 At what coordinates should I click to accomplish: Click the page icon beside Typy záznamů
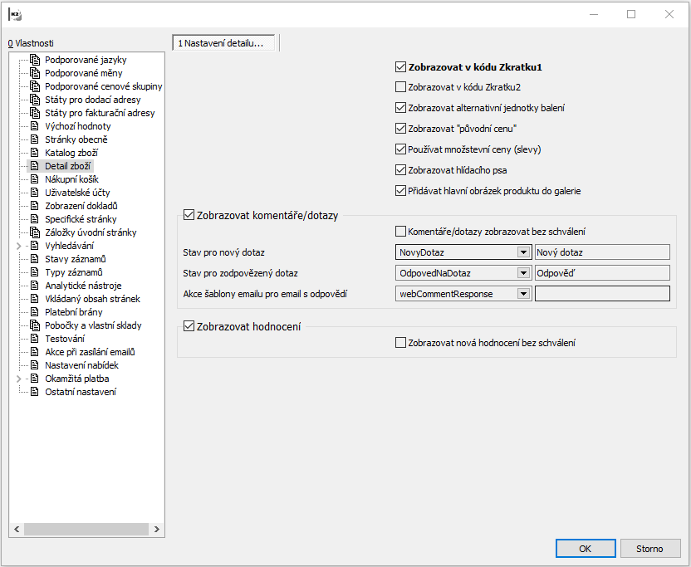34,271
